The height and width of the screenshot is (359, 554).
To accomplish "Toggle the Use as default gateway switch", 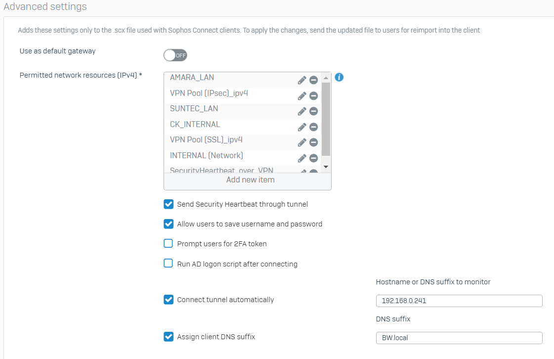I will click(175, 55).
